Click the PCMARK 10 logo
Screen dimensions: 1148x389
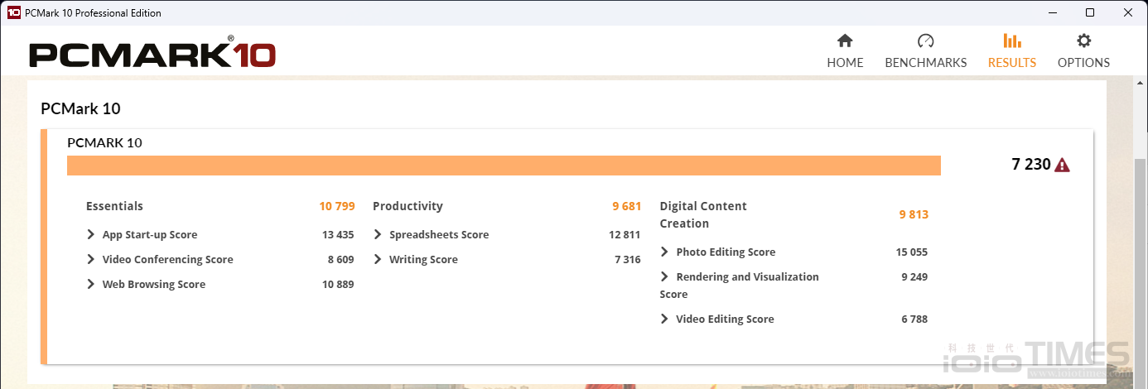tap(152, 54)
